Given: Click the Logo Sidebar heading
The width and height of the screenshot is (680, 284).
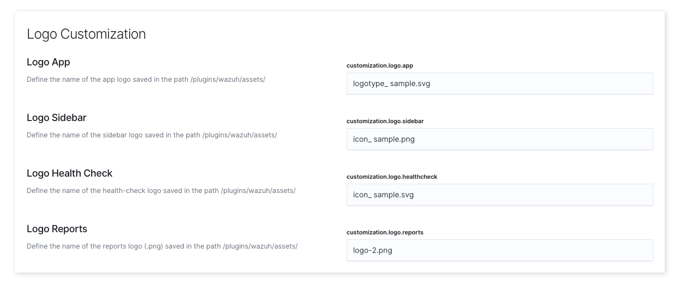Looking at the screenshot, I should (57, 118).
